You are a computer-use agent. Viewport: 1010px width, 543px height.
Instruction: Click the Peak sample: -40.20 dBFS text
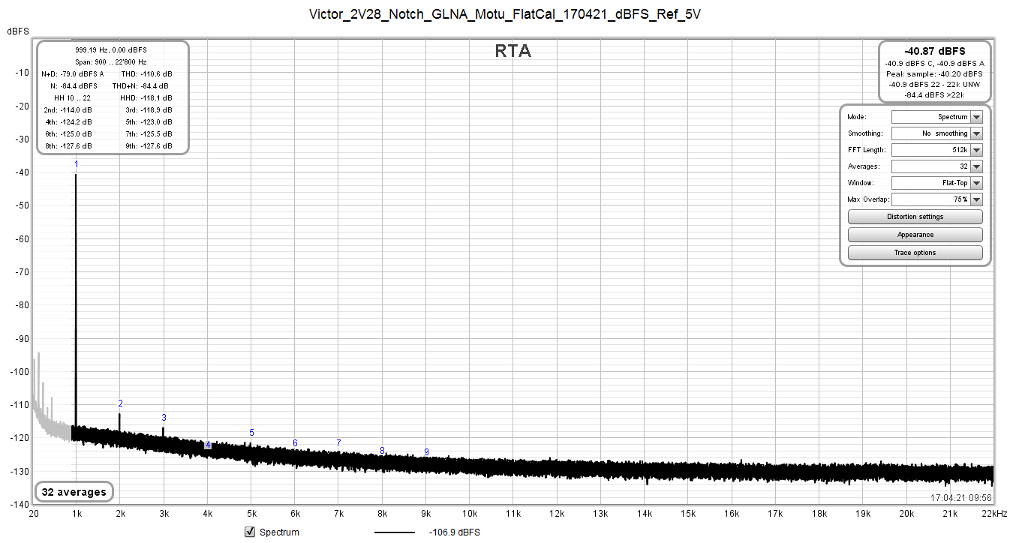pyautogui.click(x=934, y=74)
